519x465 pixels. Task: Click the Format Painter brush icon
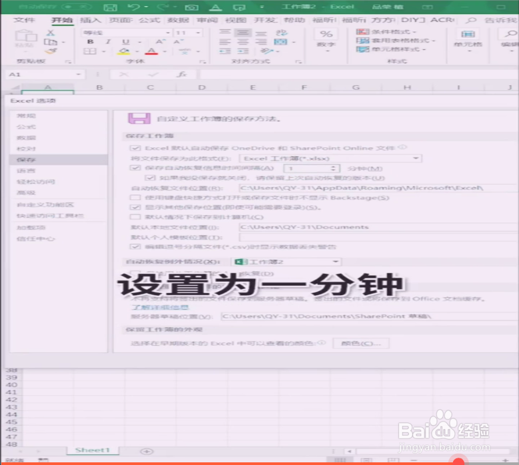pos(51,51)
